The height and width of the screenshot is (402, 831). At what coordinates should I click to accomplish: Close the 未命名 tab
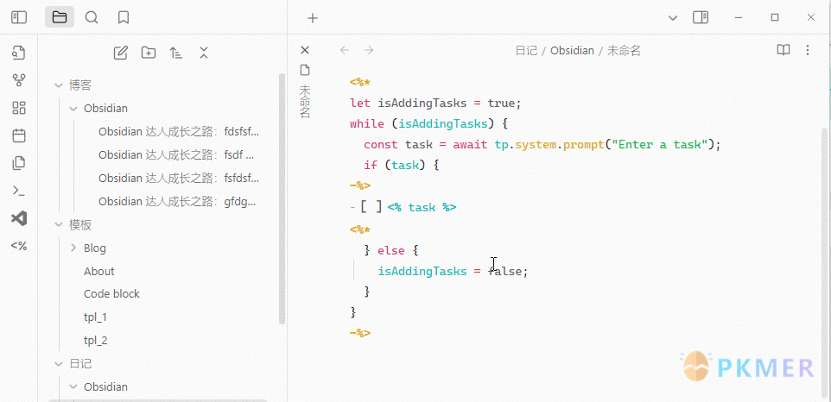point(305,50)
